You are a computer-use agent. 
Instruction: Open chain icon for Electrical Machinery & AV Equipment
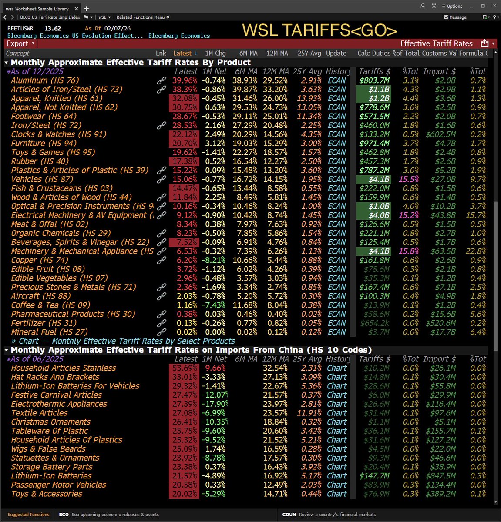161,215
